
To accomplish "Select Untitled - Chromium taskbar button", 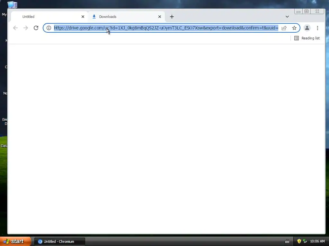I will pos(59,242).
